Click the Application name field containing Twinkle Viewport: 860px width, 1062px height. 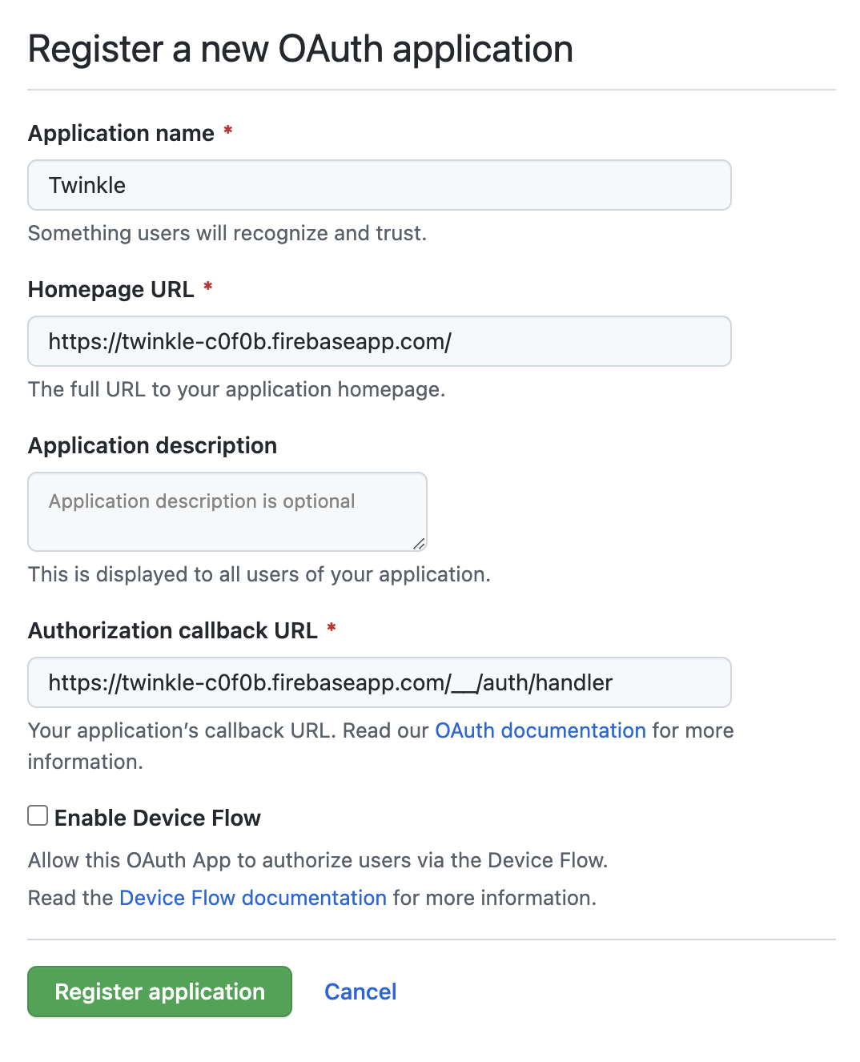point(379,185)
